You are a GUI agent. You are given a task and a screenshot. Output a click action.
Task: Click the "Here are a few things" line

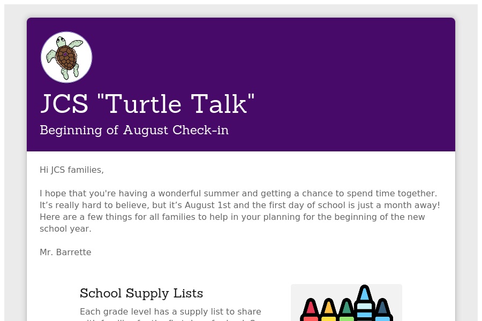(232, 217)
